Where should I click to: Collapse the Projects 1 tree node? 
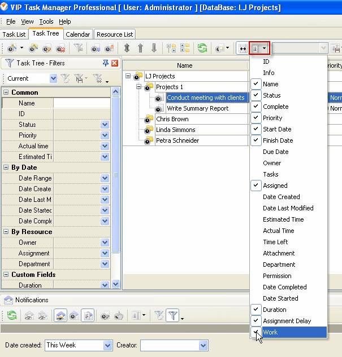[139, 87]
